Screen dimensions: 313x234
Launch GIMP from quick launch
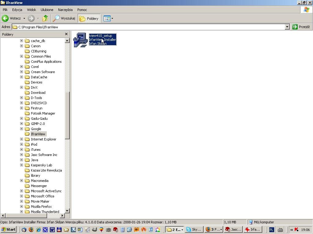(94, 230)
